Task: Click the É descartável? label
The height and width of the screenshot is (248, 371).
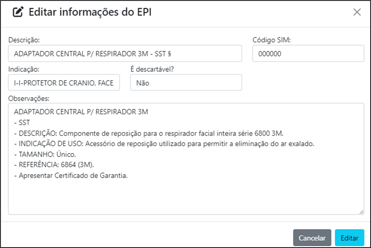Action: [152, 69]
